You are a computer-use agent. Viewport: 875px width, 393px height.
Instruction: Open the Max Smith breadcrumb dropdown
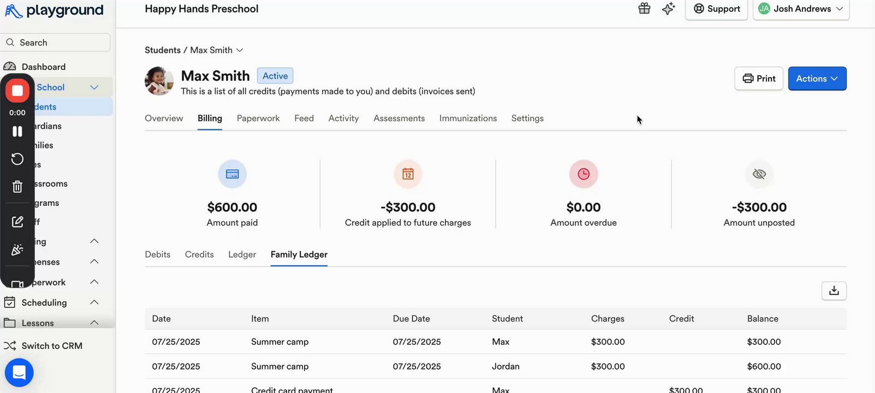click(x=239, y=50)
